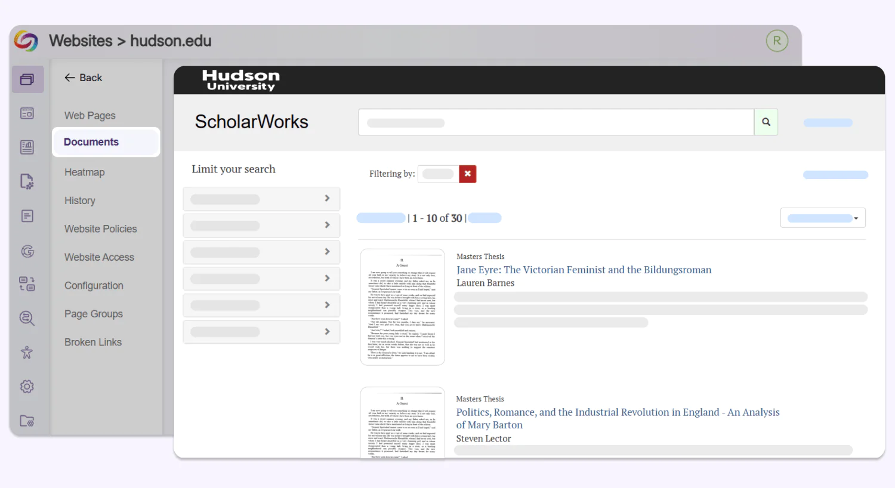The width and height of the screenshot is (895, 488).
Task: Click the blue placeholder link beside search button
Action: [x=828, y=123]
